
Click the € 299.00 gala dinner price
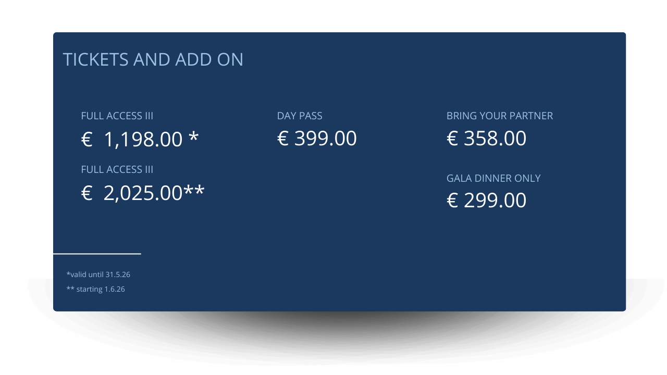coord(486,201)
